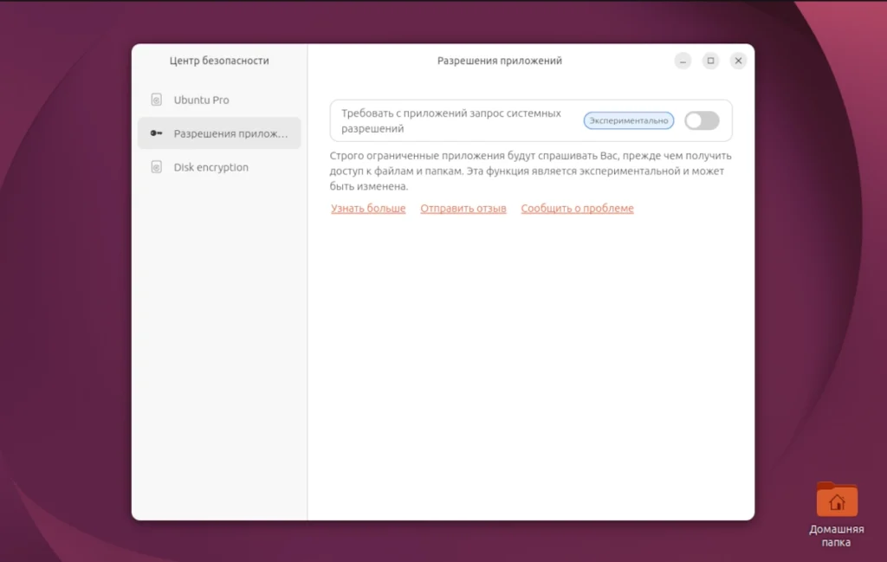Click the Требовать с приложений запрос label
The image size is (887, 562).
click(x=450, y=120)
